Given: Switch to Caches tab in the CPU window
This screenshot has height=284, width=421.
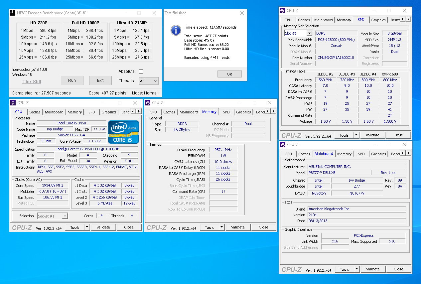Looking at the screenshot, I should (35, 112).
